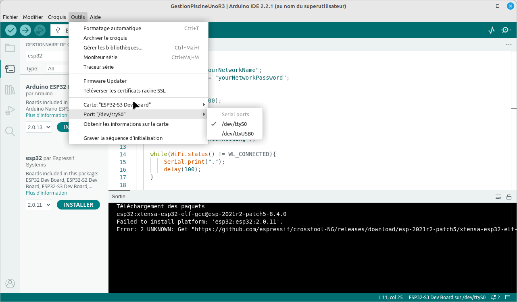Screen dimensions: 517x302
Task: Click the USB board selector icon
Action: pos(58,30)
